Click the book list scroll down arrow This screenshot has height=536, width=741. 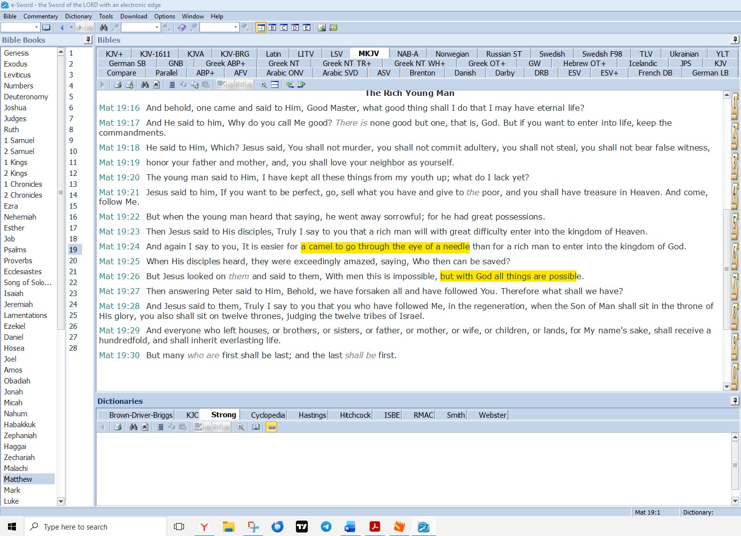coord(61,501)
